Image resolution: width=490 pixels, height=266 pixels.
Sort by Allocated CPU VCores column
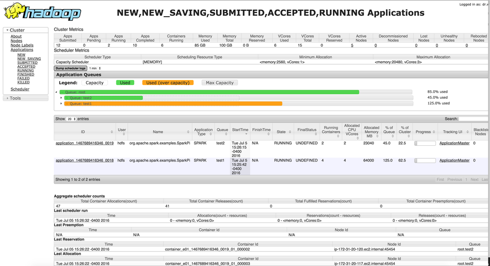[352, 132]
